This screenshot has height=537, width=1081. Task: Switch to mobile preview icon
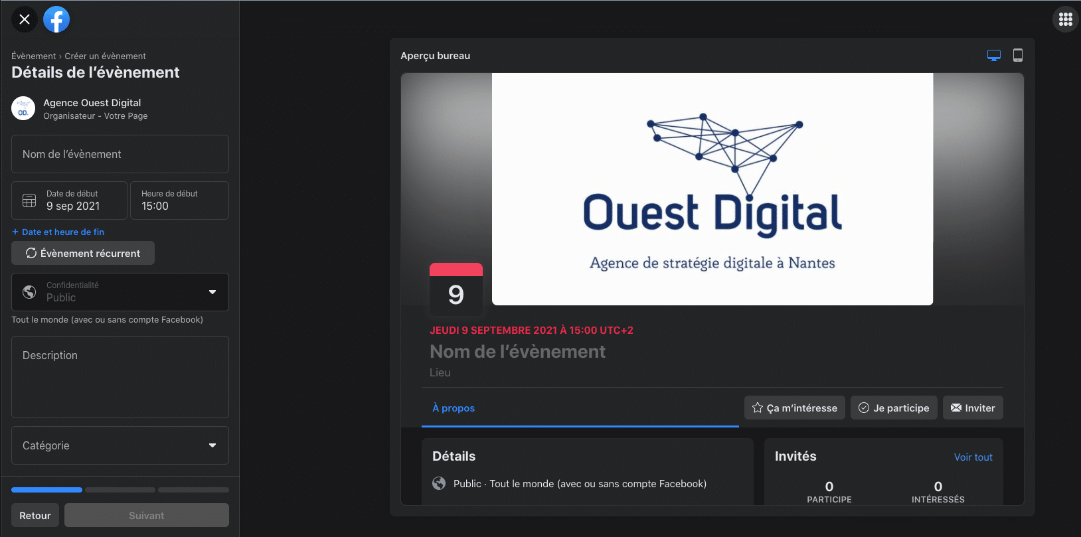click(1018, 56)
